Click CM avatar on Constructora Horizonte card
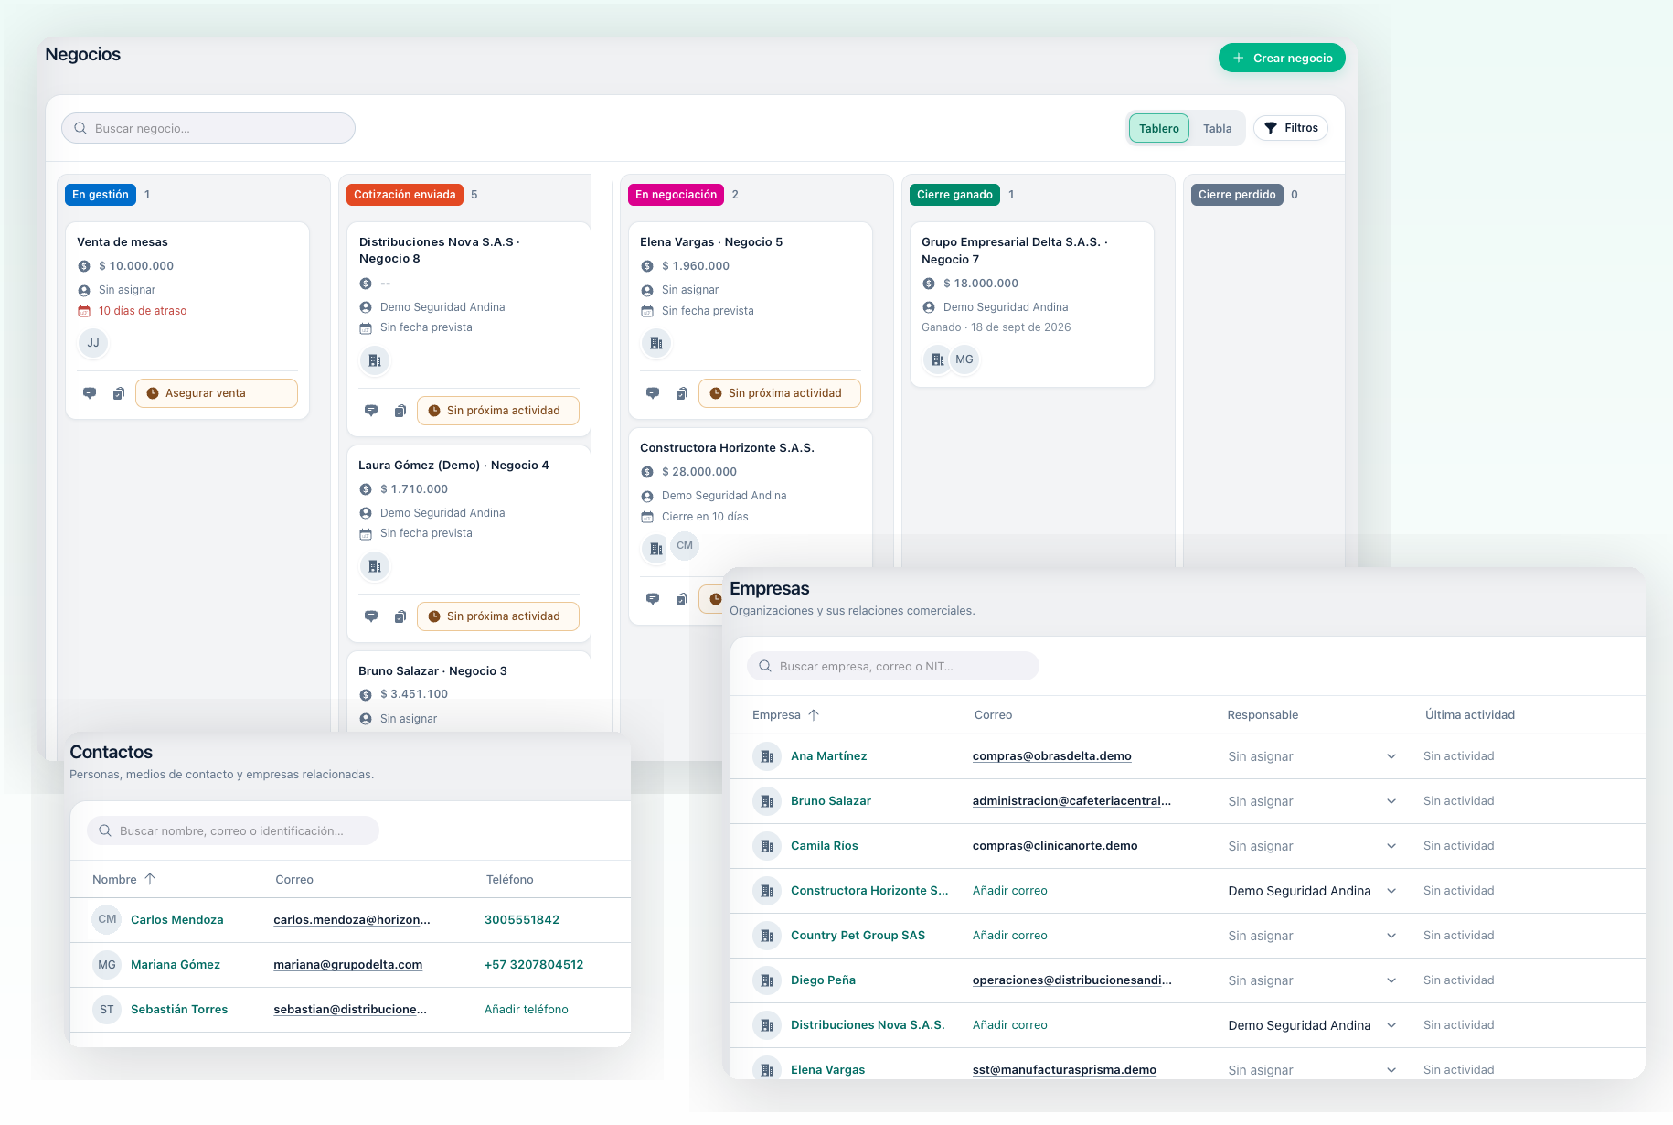The image size is (1673, 1125). (685, 546)
